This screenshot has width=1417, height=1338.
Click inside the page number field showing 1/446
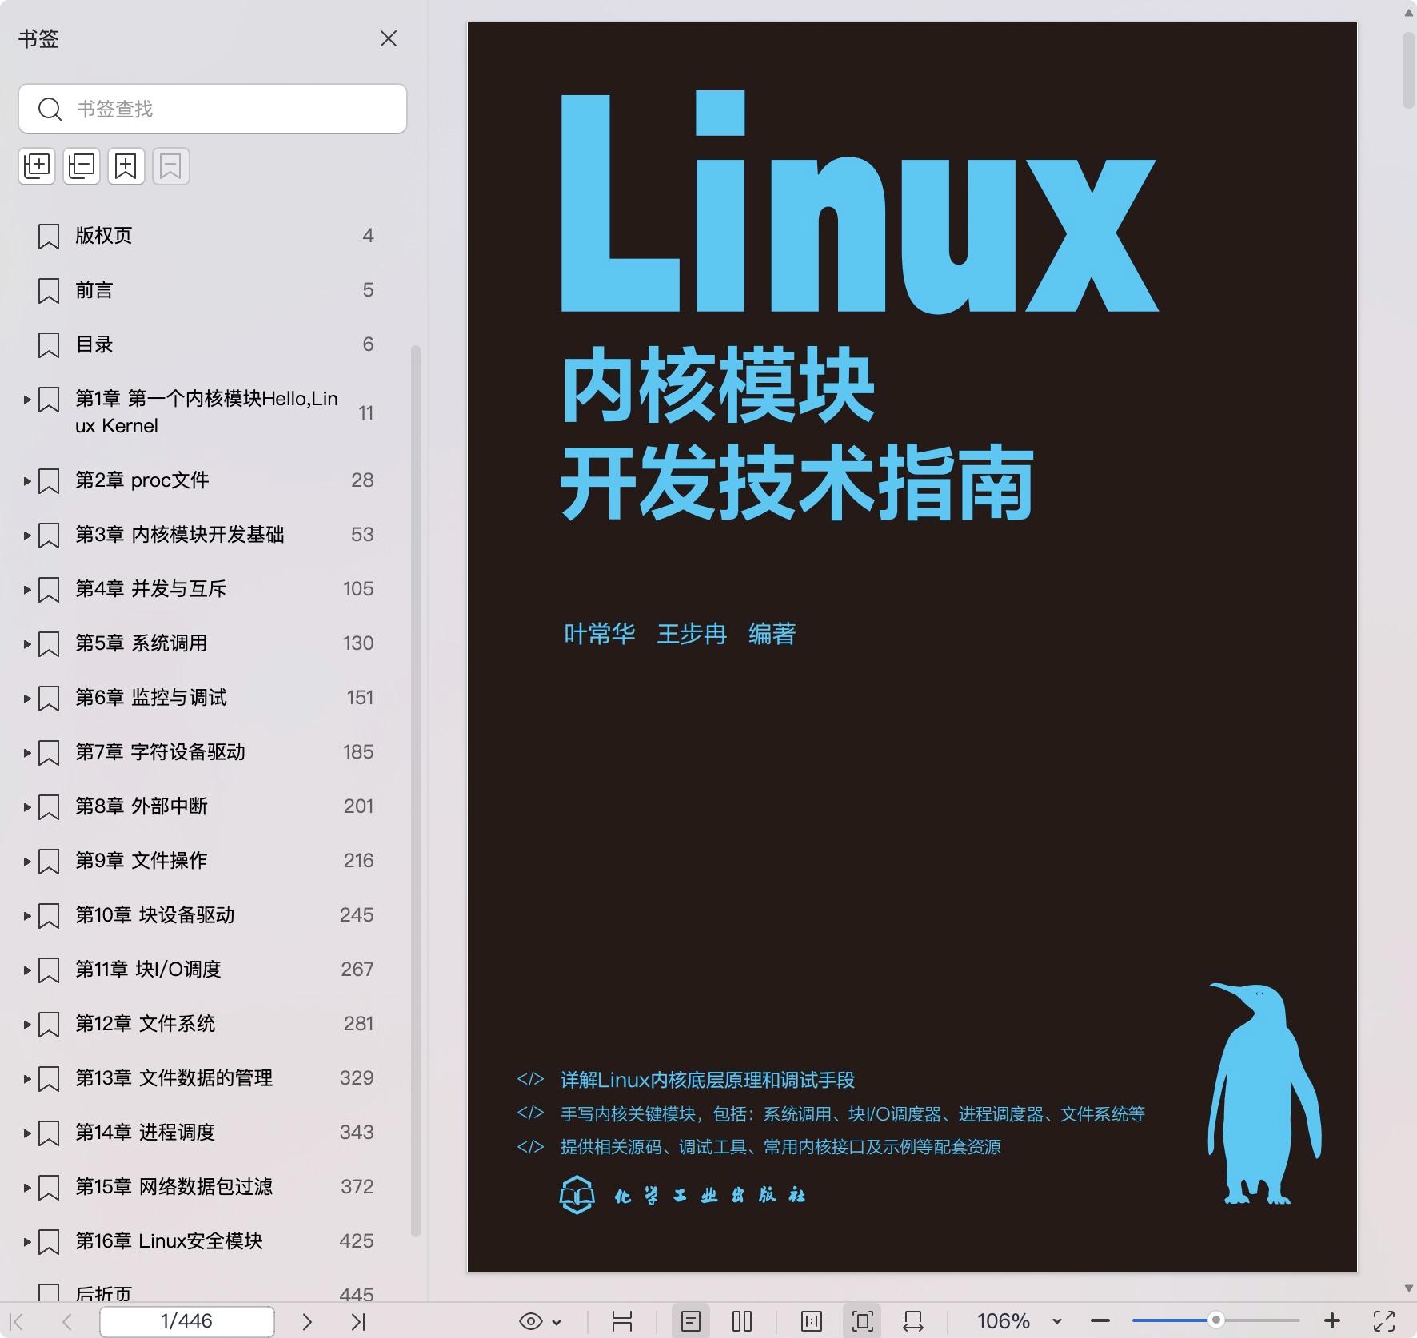point(186,1320)
